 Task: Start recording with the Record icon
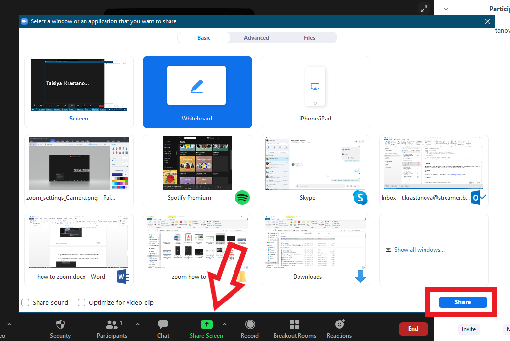250,325
